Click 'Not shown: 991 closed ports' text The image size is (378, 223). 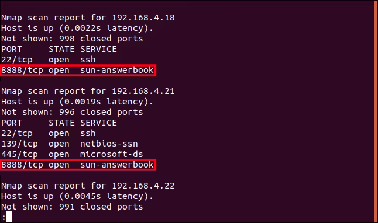click(72, 207)
